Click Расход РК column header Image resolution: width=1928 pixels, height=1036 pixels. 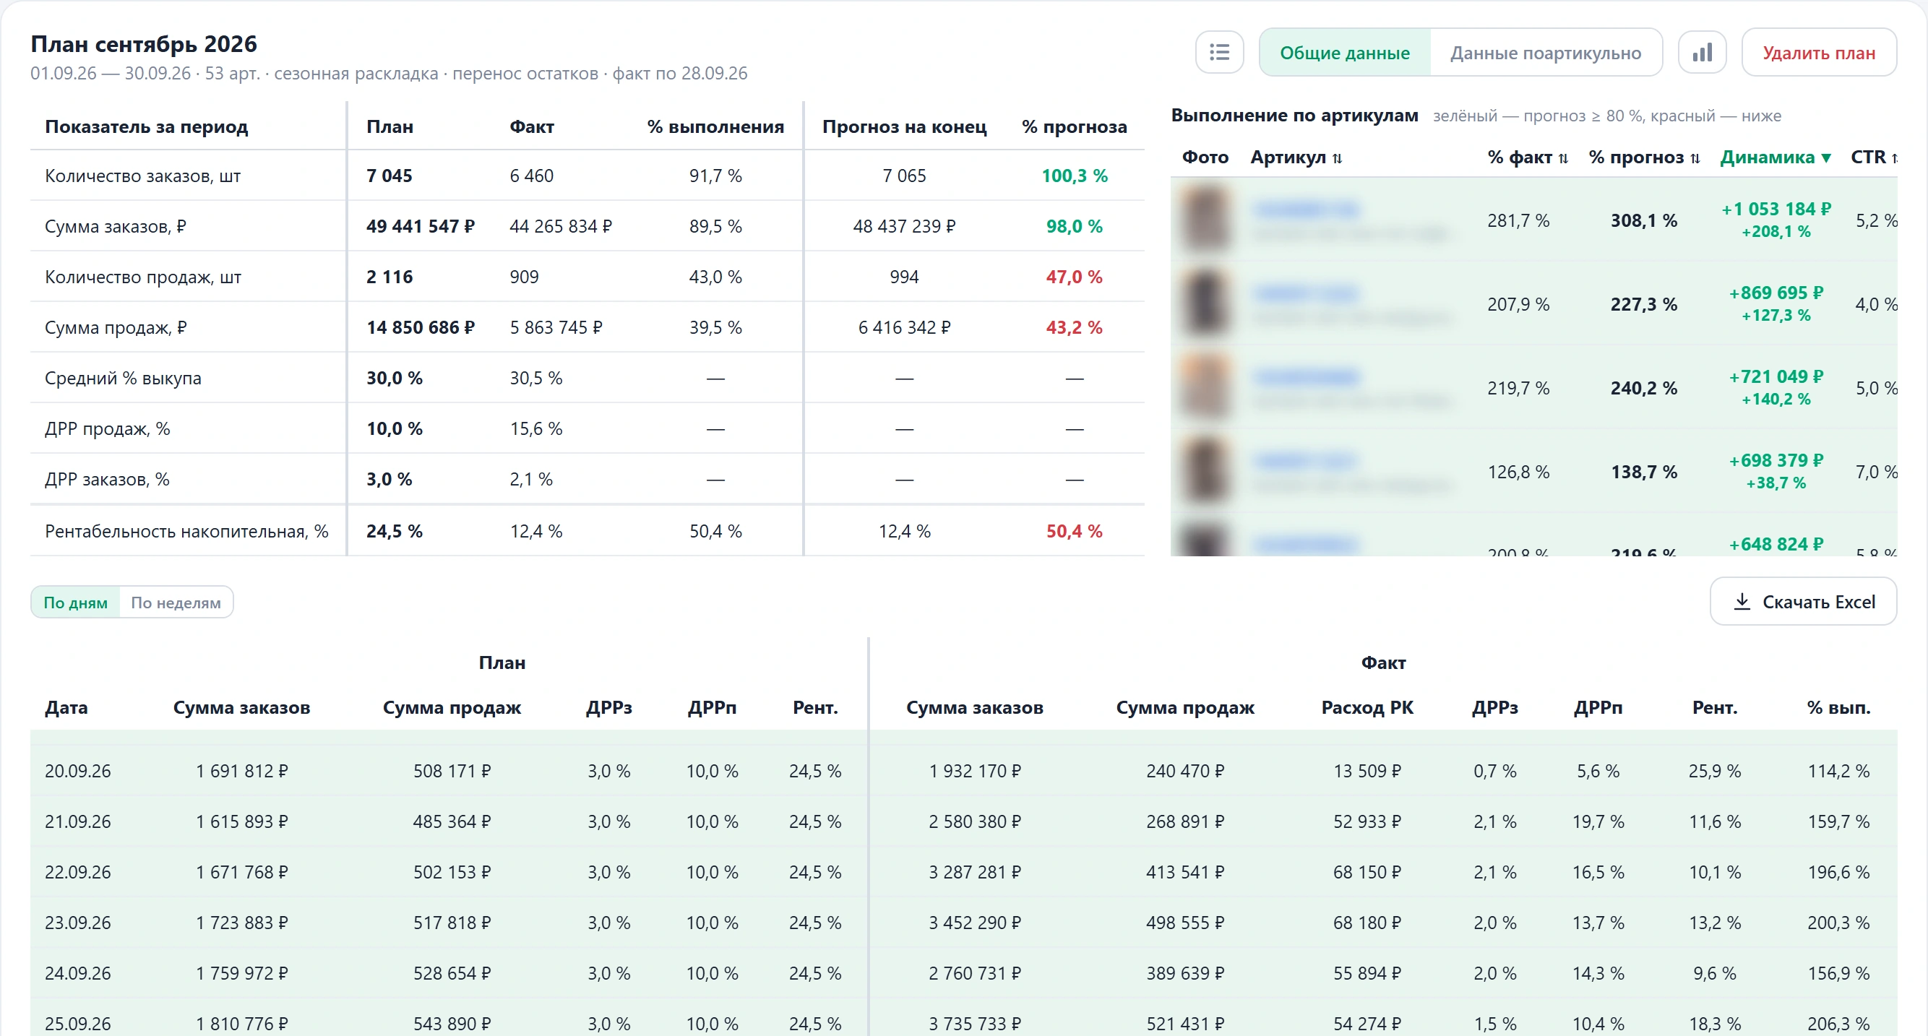[1367, 707]
